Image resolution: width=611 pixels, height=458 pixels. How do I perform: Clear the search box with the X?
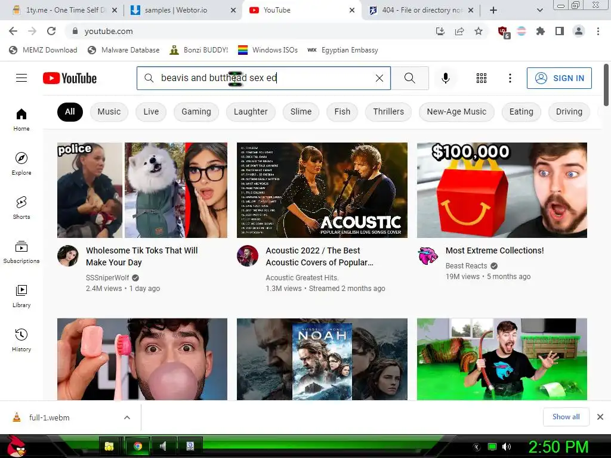click(x=379, y=78)
